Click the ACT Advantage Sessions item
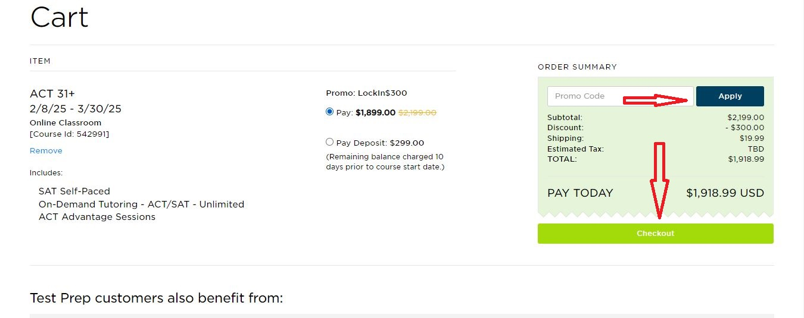The width and height of the screenshot is (804, 318). [x=97, y=217]
